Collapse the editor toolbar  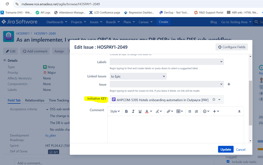click(x=239, y=111)
